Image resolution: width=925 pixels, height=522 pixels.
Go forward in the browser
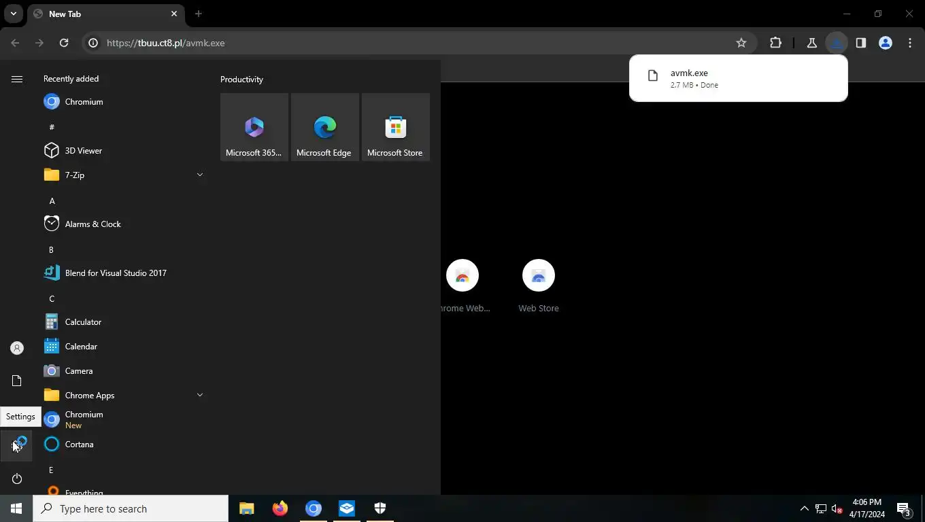pos(39,43)
